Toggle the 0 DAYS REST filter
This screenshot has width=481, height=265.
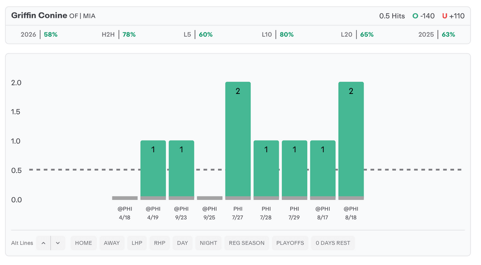333,243
